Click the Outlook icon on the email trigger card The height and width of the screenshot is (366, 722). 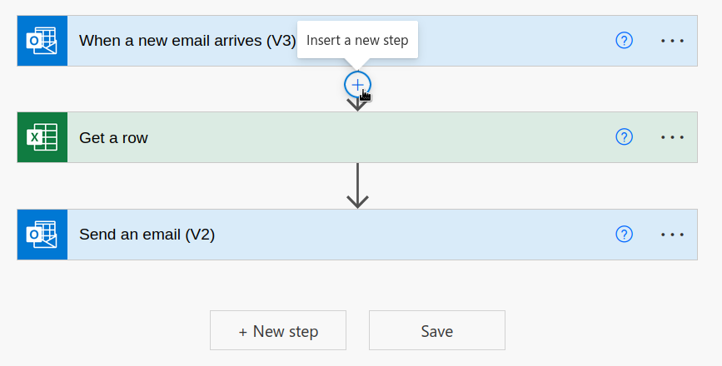click(x=42, y=41)
